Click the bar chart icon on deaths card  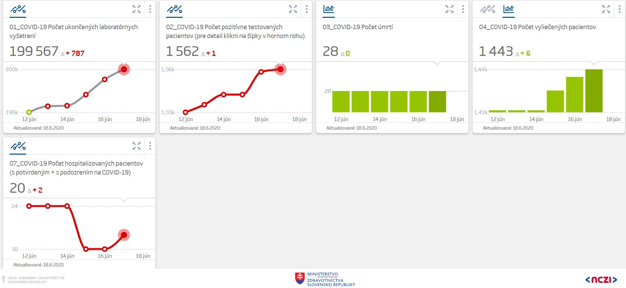329,9
